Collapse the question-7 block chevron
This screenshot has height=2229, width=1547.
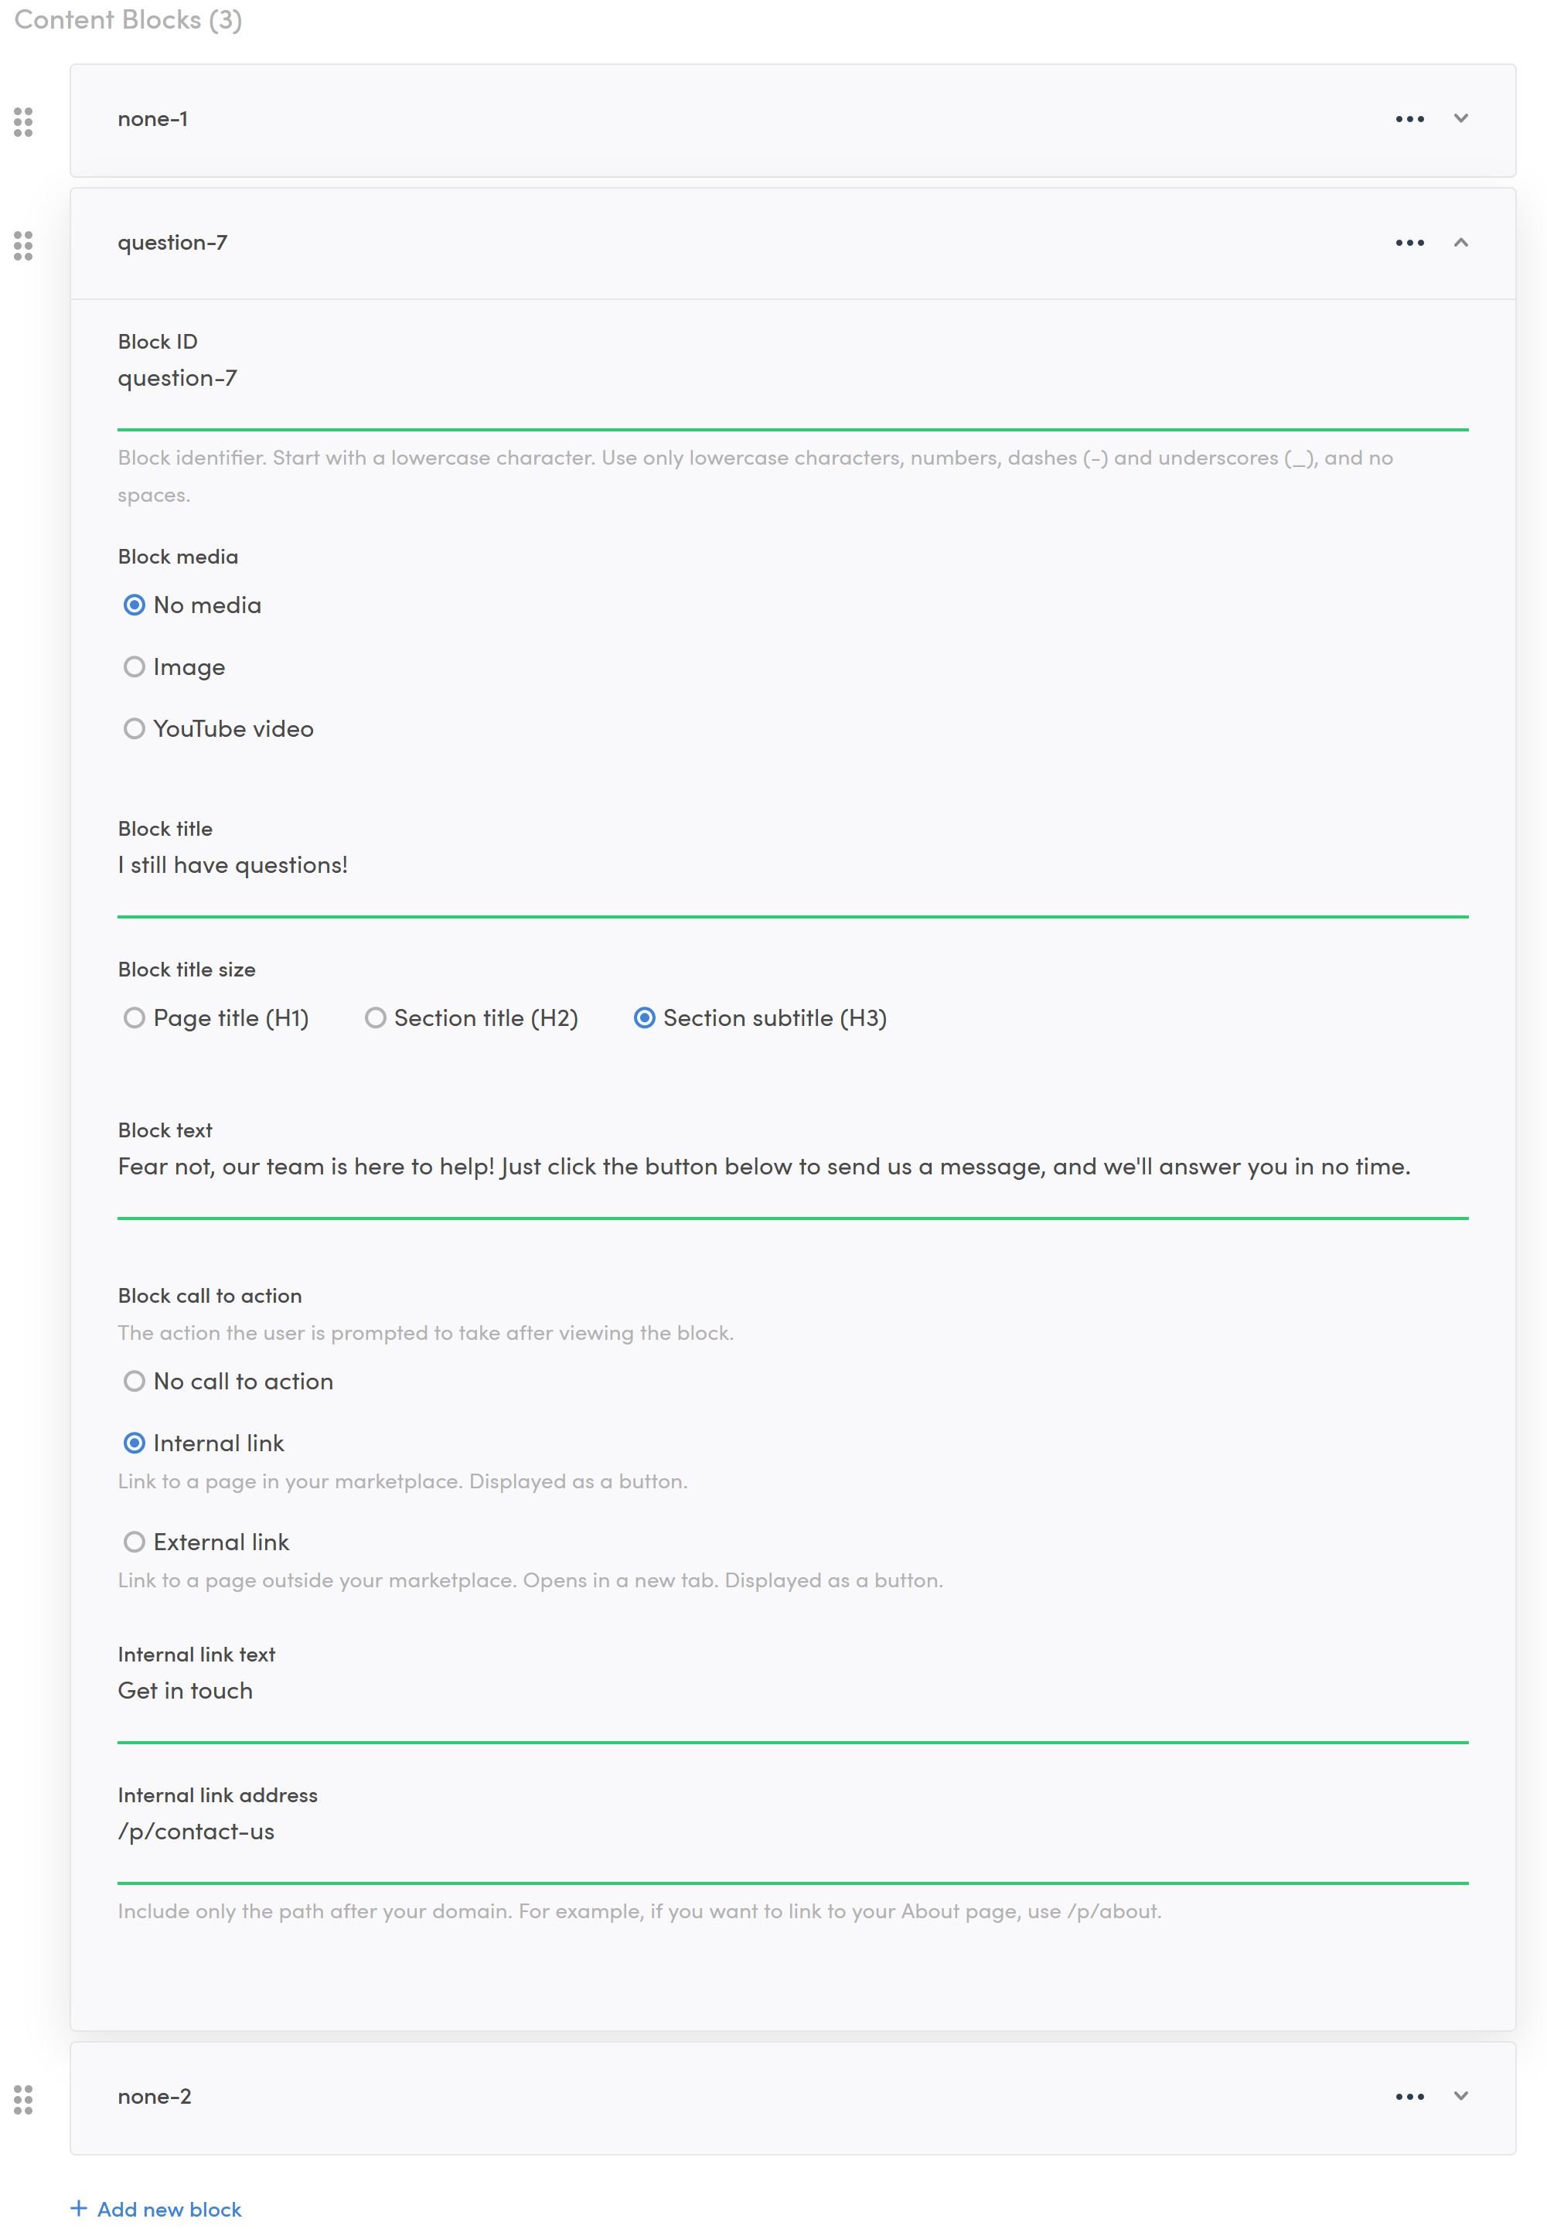click(x=1460, y=242)
